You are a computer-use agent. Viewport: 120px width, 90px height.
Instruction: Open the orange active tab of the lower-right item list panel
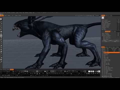tap(103, 47)
